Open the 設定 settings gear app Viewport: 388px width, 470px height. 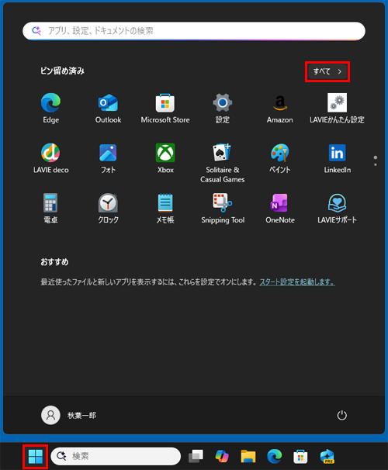point(223,109)
